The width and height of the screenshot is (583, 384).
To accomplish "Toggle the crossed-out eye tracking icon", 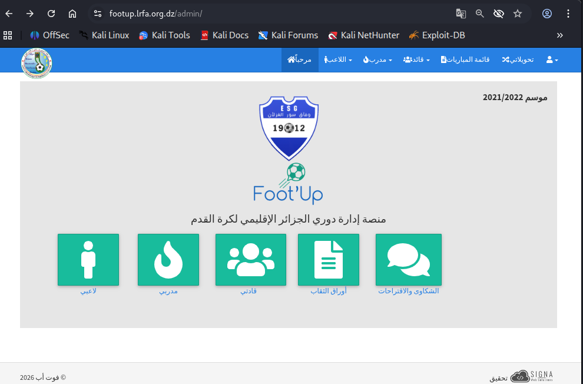I will (x=499, y=14).
